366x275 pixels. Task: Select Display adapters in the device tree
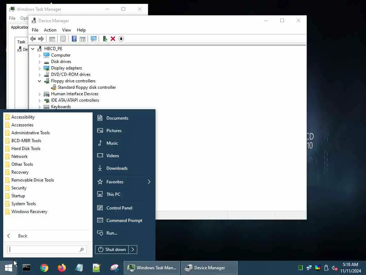point(66,68)
